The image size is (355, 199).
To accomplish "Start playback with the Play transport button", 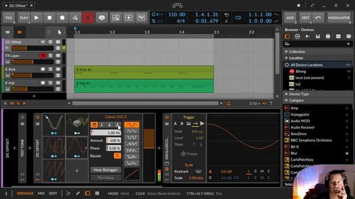I will tap(37, 18).
